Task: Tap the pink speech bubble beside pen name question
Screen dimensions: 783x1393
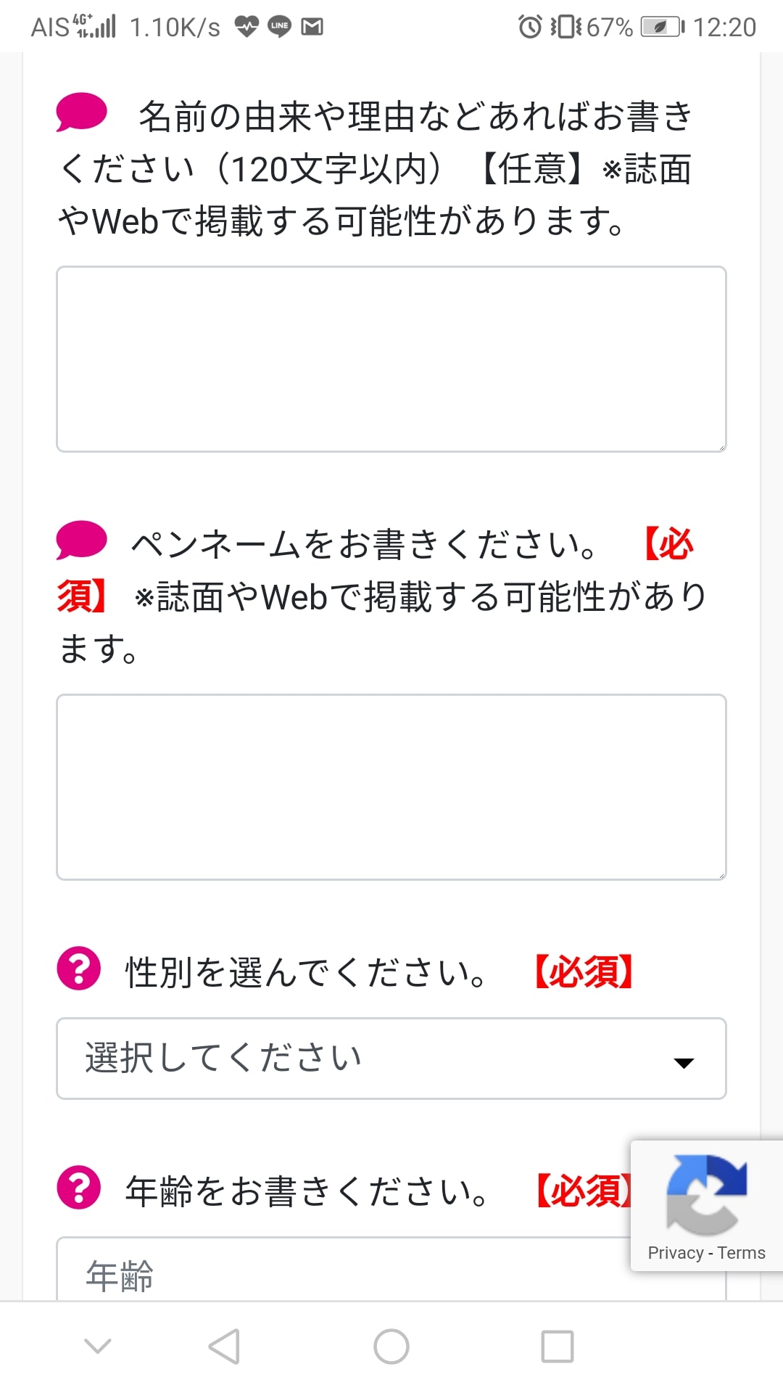Action: click(x=81, y=541)
